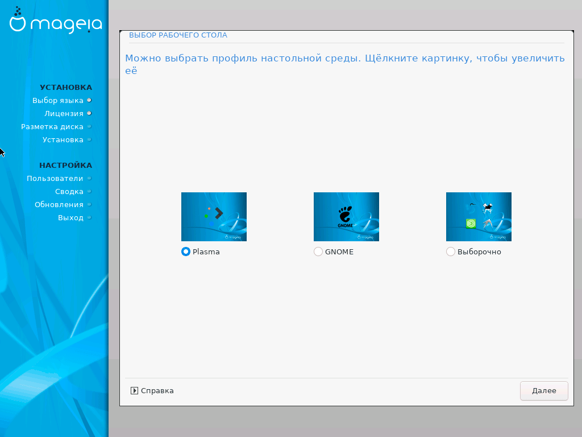The image size is (582, 437).
Task: Click the Выборочно custom desktop preview image
Action: point(479,217)
